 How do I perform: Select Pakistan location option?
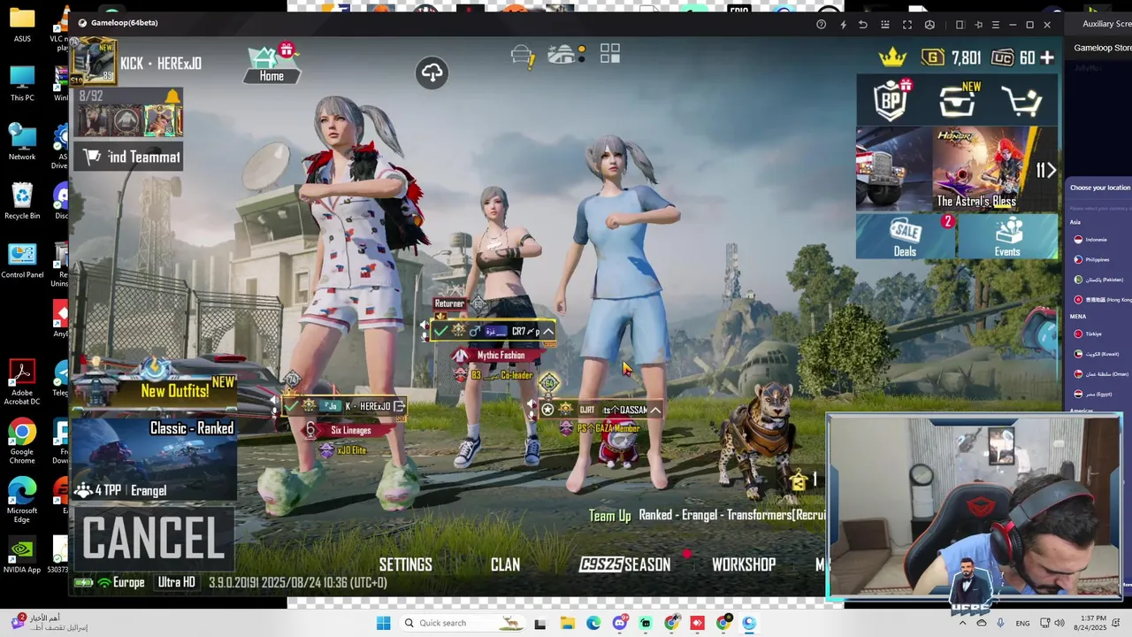click(x=1098, y=280)
